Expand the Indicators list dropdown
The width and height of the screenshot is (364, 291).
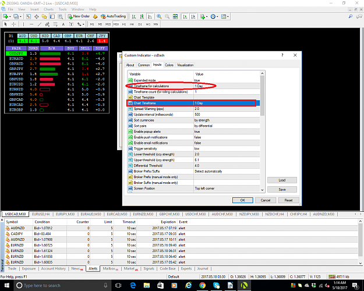pyautogui.click(x=207, y=17)
